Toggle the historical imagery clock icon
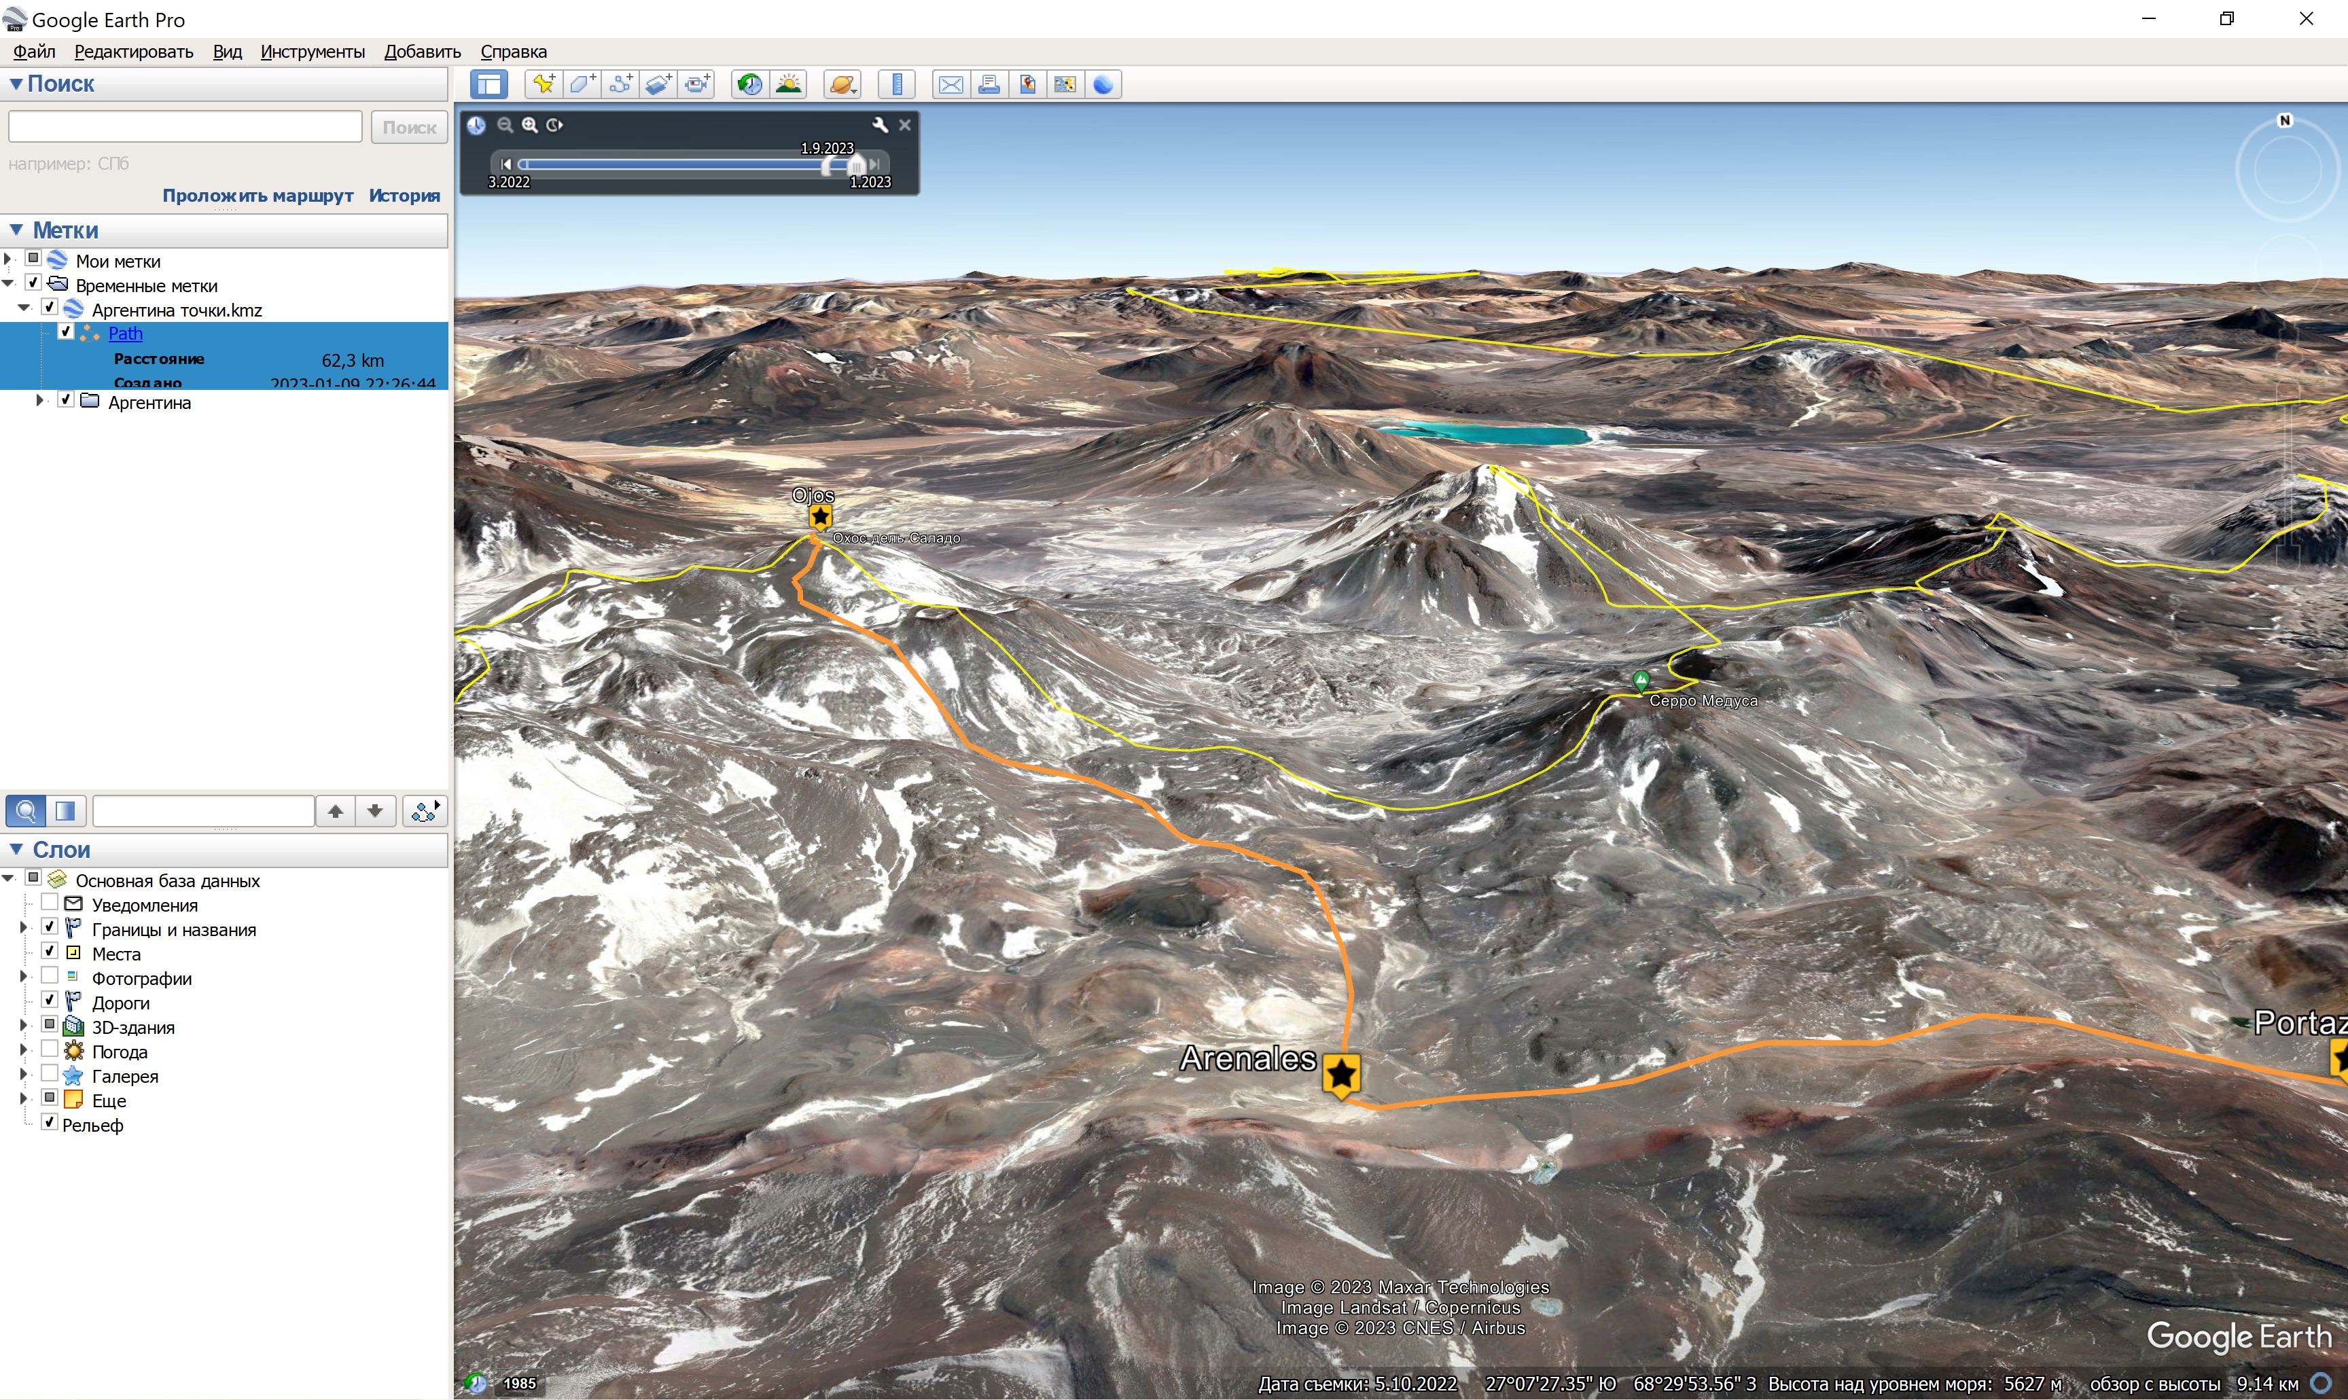The image size is (2348, 1400). [750, 85]
